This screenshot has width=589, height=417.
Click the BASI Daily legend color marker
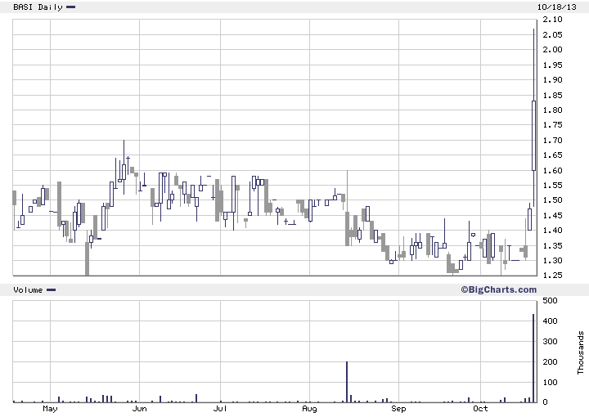pyautogui.click(x=70, y=7)
